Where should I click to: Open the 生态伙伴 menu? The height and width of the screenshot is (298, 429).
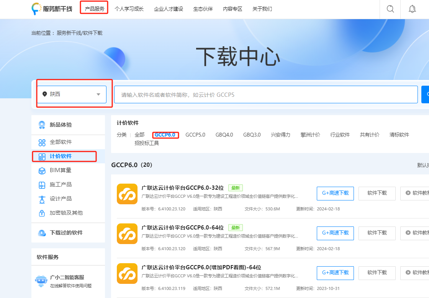pos(203,9)
